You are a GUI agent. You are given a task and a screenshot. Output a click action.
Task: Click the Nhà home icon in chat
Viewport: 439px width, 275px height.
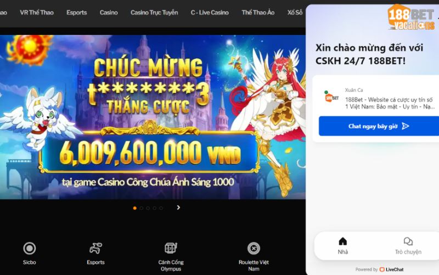[x=342, y=242]
